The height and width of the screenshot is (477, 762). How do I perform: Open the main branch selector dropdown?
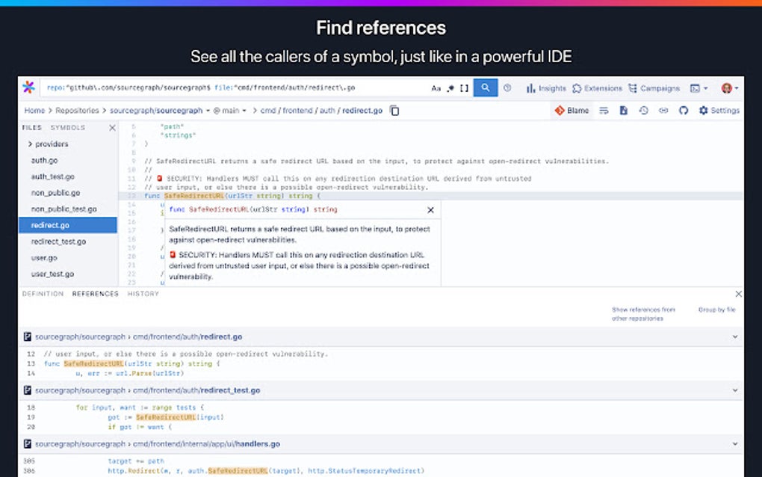click(232, 110)
